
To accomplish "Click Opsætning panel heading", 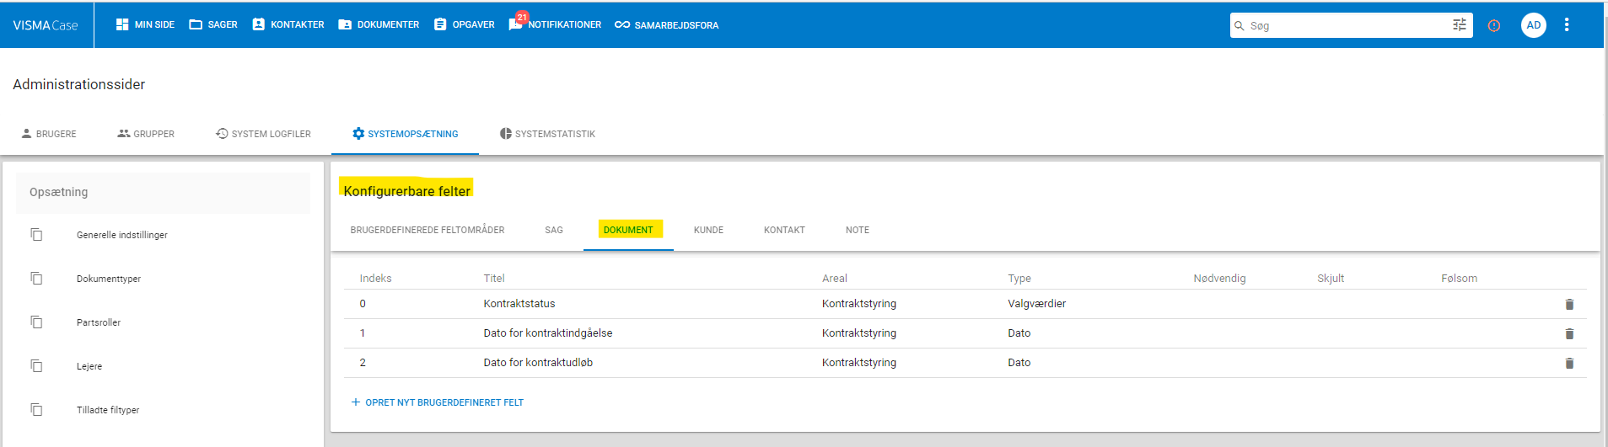I will point(58,192).
